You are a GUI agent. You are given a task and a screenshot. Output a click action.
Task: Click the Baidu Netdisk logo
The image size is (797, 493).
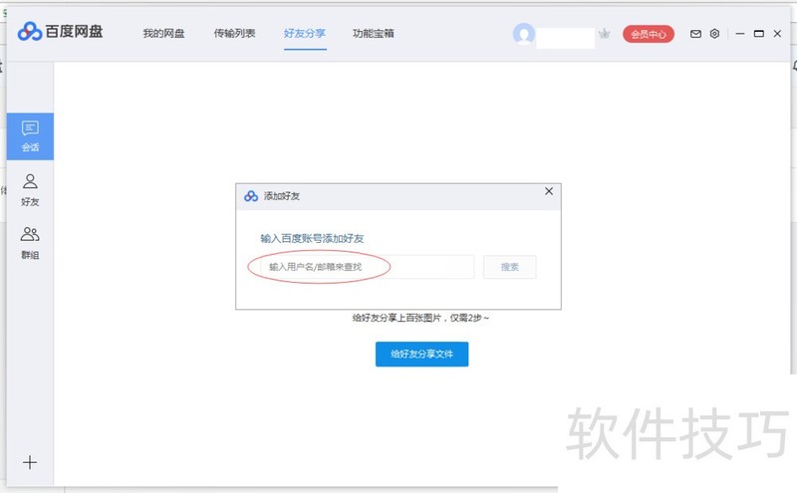coord(61,32)
